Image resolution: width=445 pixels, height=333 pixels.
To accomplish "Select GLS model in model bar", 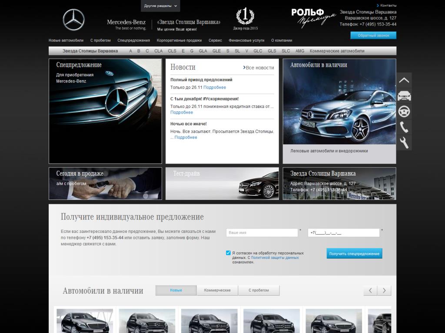I will click(272, 51).
